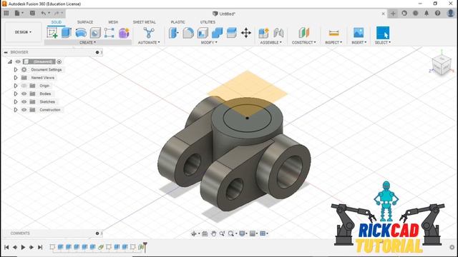Switch to the UTILITIES tab
This screenshot has height=257, width=458.
pos(208,22)
